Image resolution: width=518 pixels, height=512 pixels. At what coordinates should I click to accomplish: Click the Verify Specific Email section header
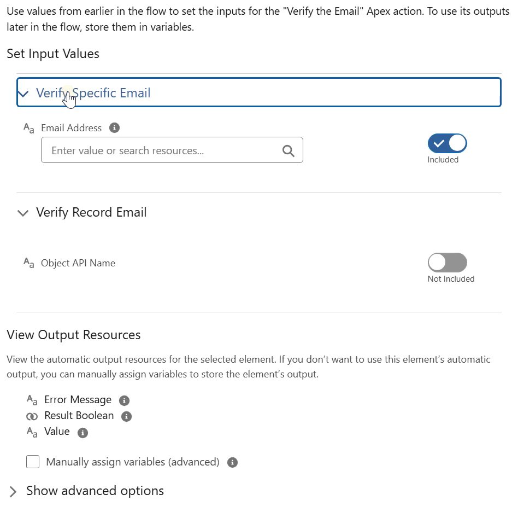pyautogui.click(x=259, y=92)
